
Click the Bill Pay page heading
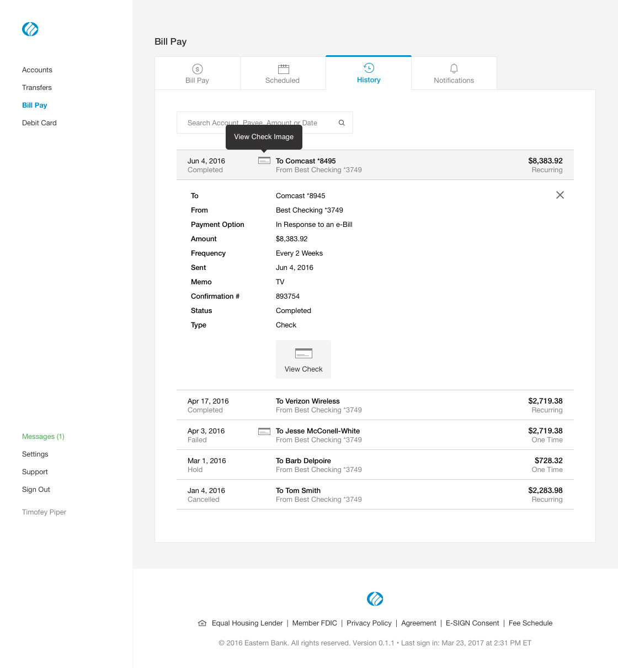tap(171, 41)
